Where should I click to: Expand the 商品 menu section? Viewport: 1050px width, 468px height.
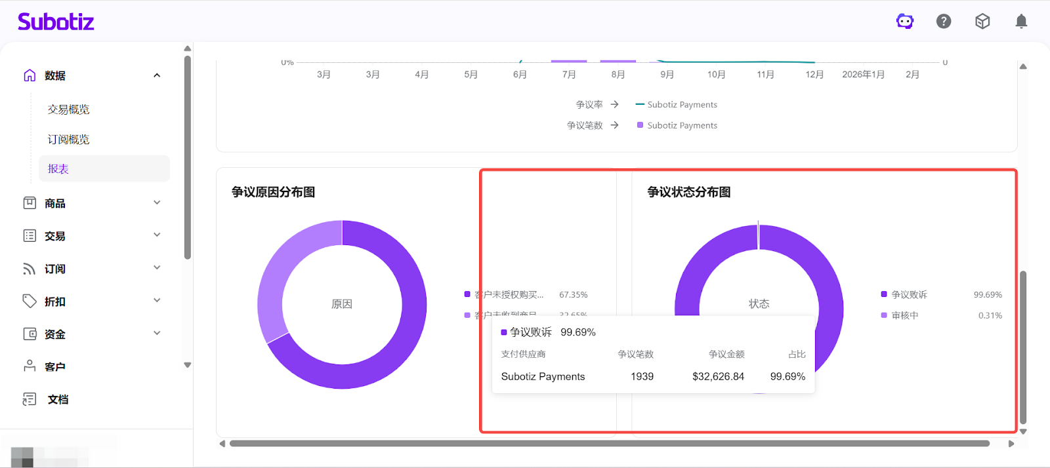(x=157, y=203)
